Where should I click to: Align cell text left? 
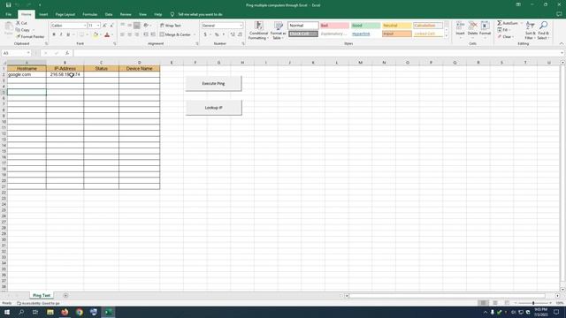(122, 34)
